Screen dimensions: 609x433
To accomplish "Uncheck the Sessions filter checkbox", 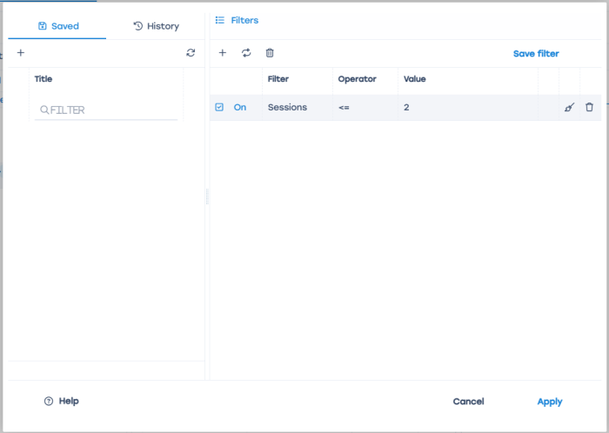I will coord(219,107).
